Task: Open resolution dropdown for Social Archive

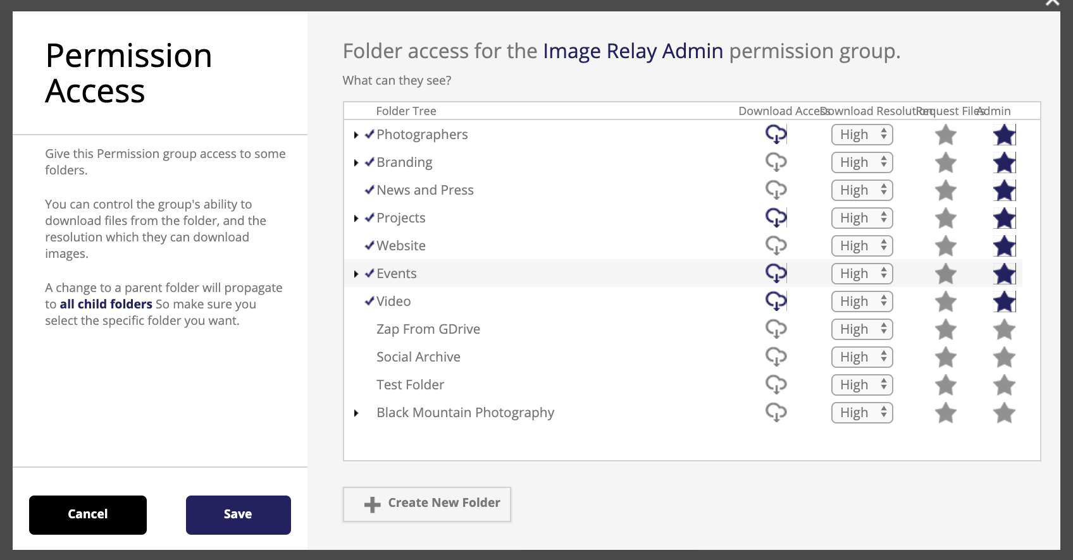Action: click(x=862, y=357)
